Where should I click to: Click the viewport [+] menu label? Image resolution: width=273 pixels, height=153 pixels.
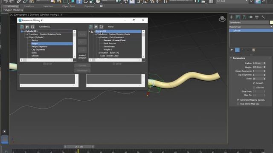[12, 15]
